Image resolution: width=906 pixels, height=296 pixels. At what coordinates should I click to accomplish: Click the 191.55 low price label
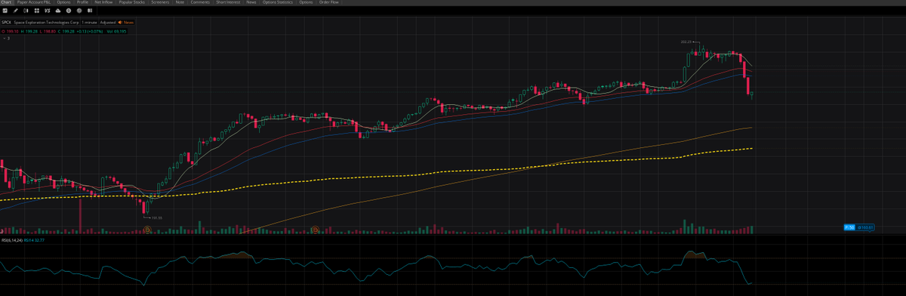pyautogui.click(x=157, y=218)
